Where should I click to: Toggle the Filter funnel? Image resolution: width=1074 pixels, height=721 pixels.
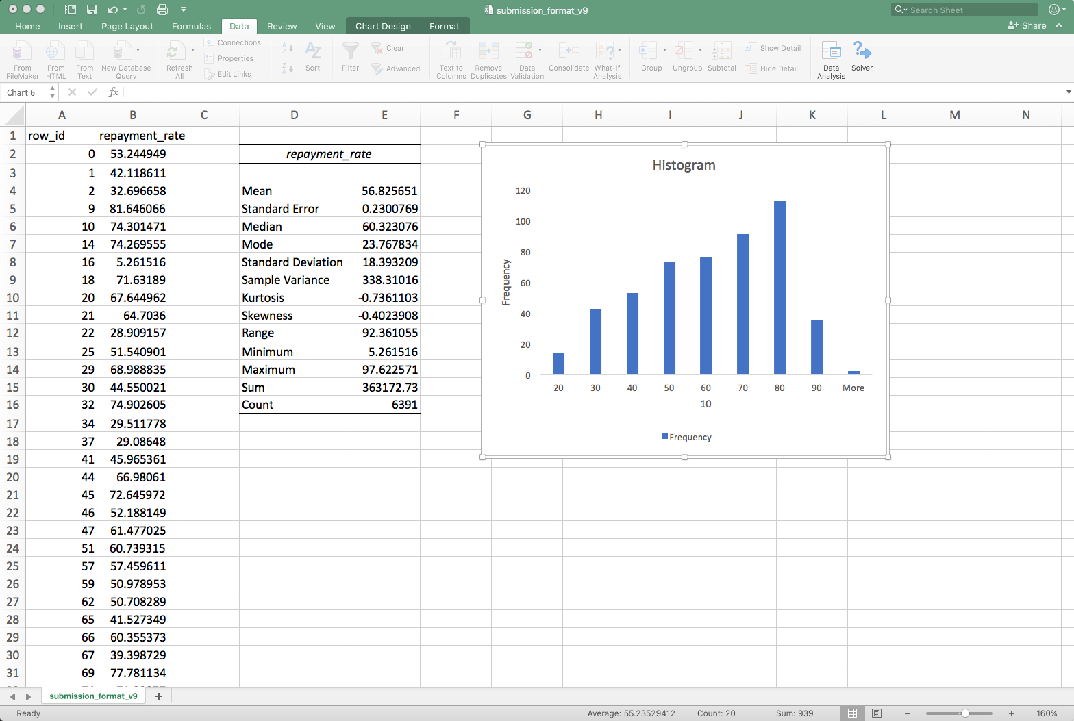pyautogui.click(x=350, y=57)
